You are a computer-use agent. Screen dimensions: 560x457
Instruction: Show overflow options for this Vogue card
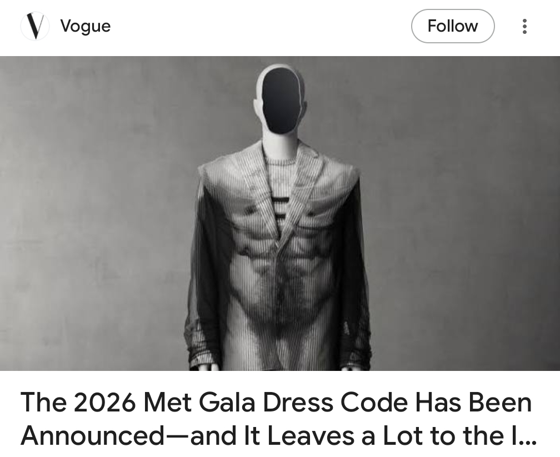(524, 27)
